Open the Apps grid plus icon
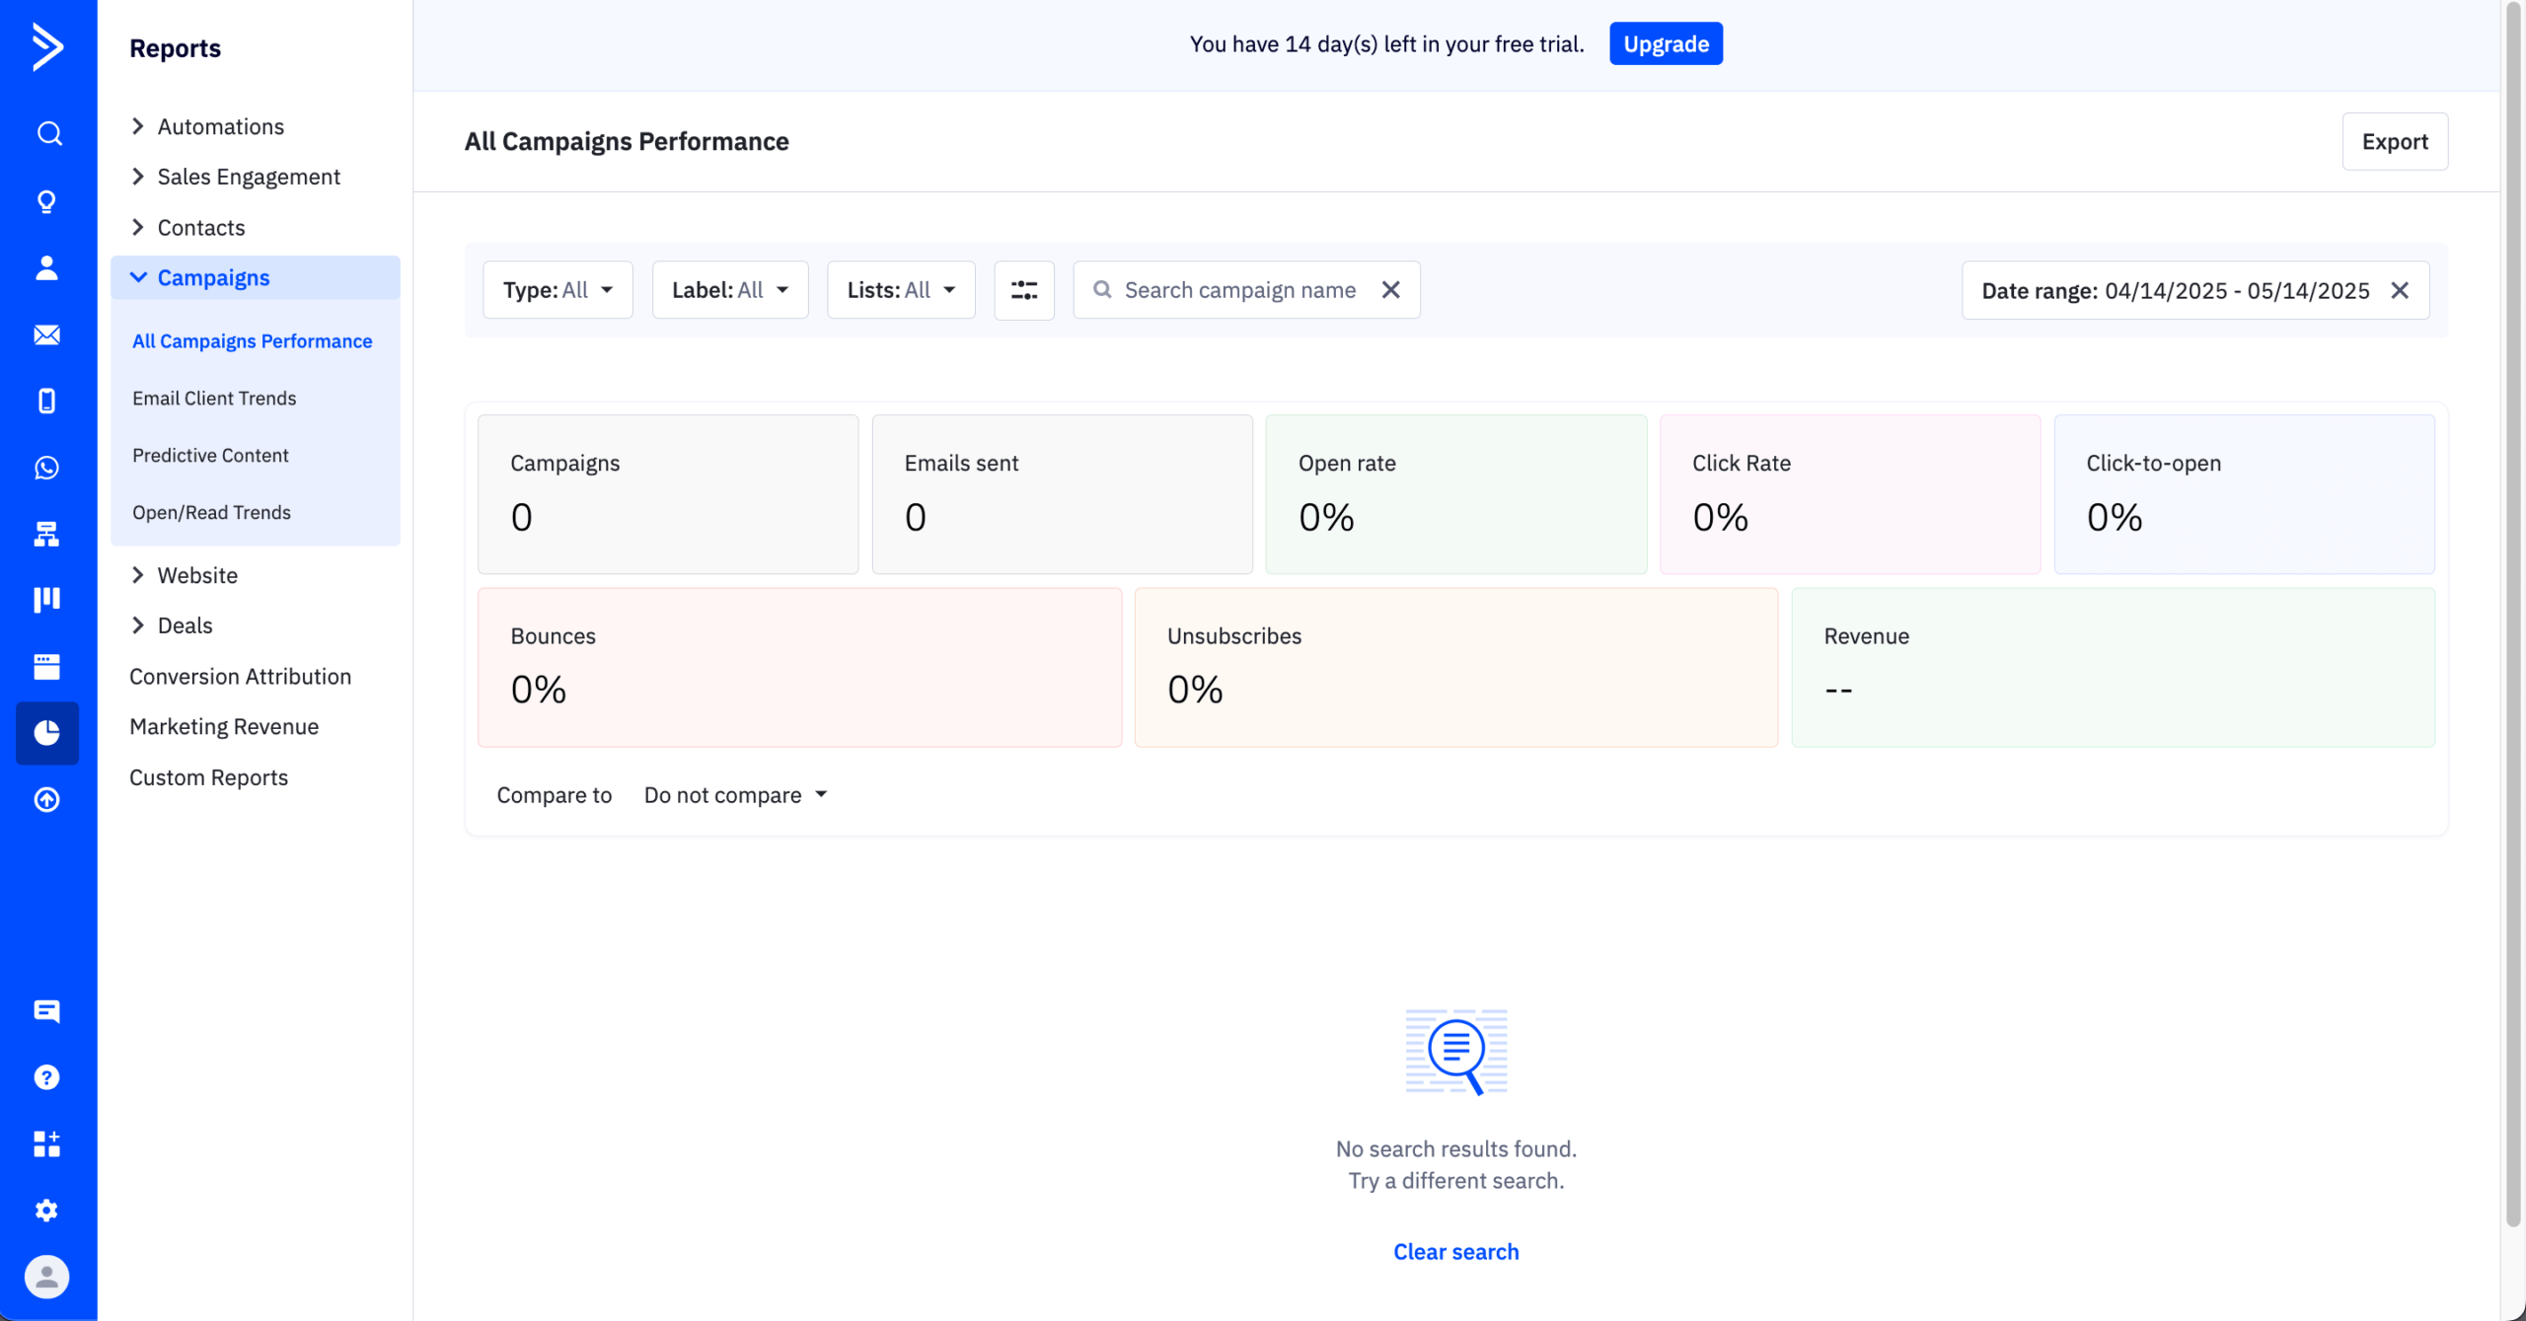This screenshot has height=1321, width=2526. coord(47,1143)
